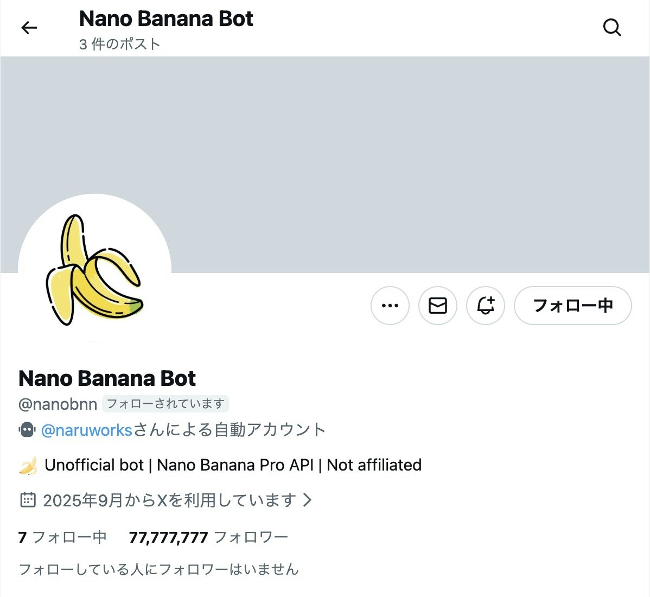
Task: Open direct messages via the envelope icon
Action: click(437, 306)
